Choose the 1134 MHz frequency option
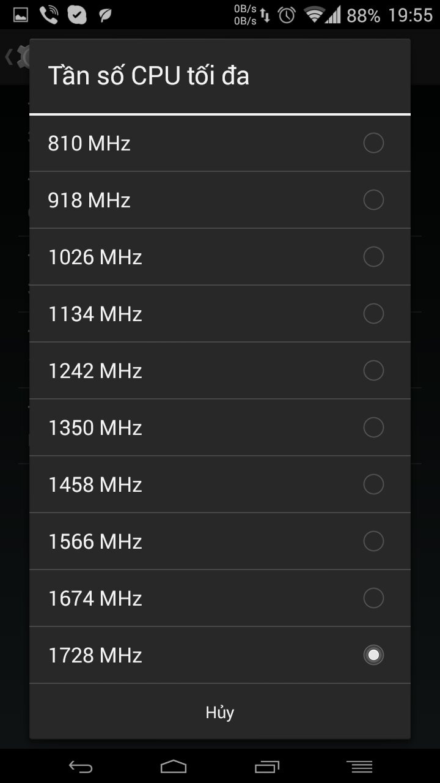Viewport: 440px width, 783px height. tap(220, 314)
